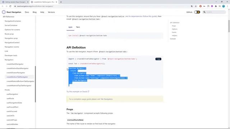Open the Docs menu item
This screenshot has height=129, width=230.
tap(27, 12)
